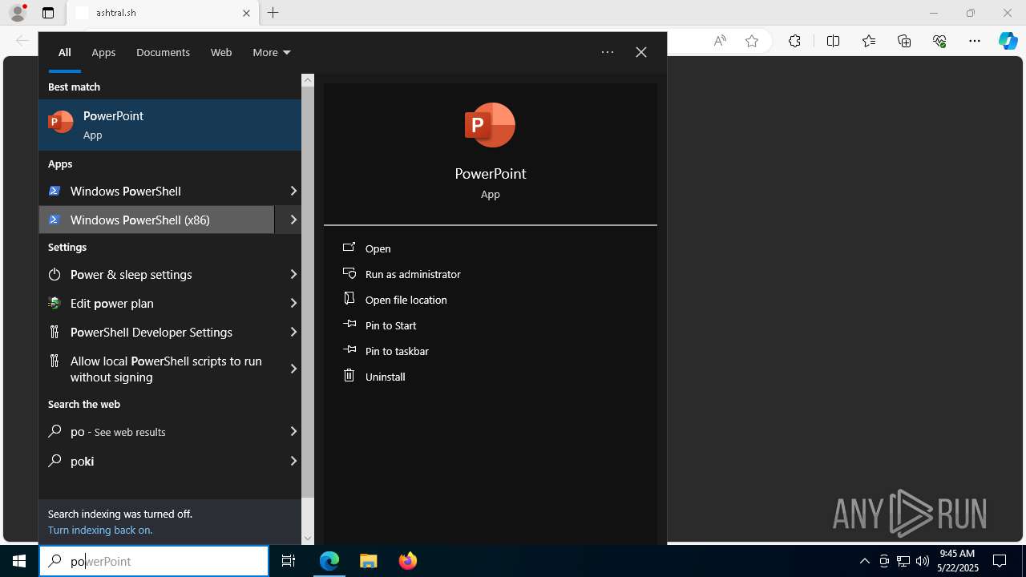Image resolution: width=1026 pixels, height=577 pixels.
Task: Open the PowerPoint best match result
Action: (x=170, y=125)
